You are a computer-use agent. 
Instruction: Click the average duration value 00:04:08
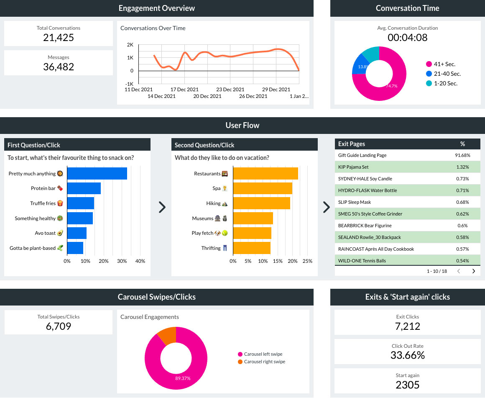coord(407,38)
